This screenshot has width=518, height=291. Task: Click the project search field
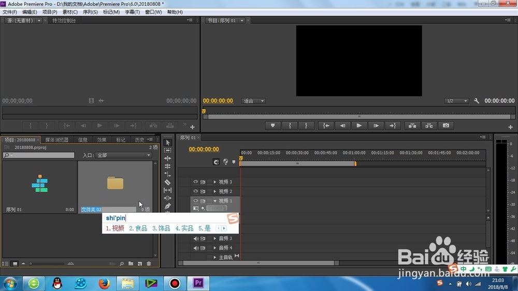pyautogui.click(x=39, y=155)
